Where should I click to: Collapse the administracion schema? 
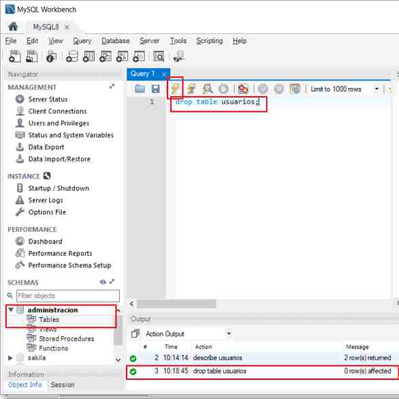pos(11,310)
